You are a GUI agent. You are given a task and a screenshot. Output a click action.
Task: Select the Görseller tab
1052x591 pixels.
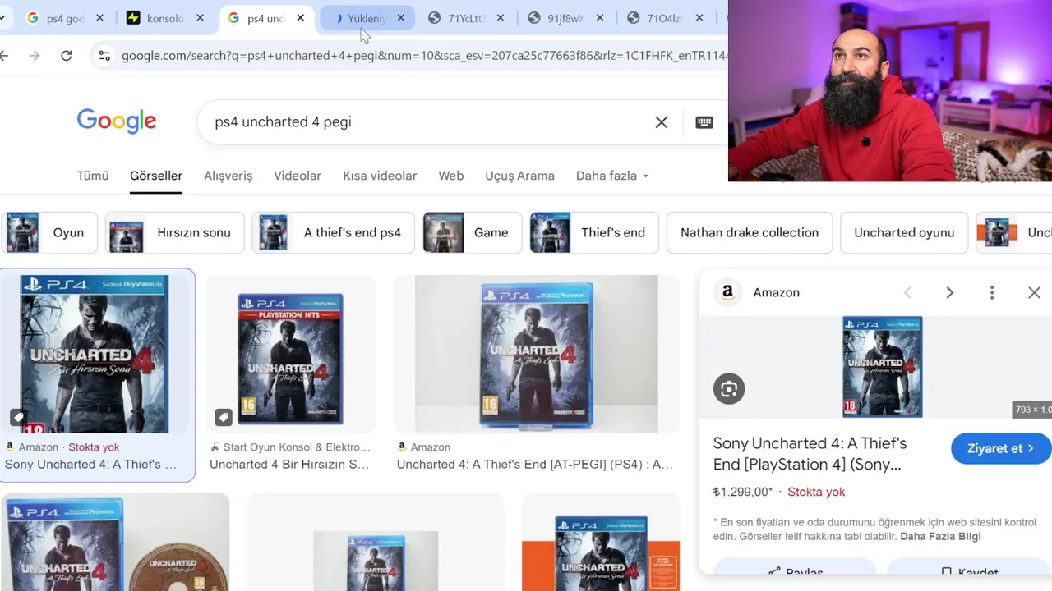[156, 176]
